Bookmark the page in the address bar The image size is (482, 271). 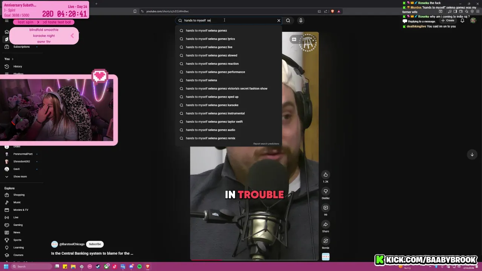click(135, 11)
